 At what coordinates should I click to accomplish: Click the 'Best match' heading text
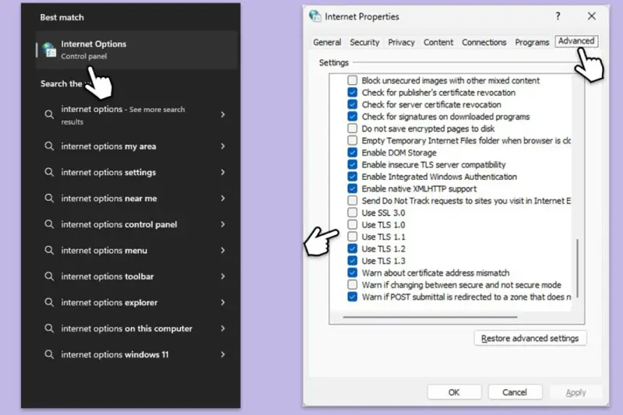(x=62, y=17)
